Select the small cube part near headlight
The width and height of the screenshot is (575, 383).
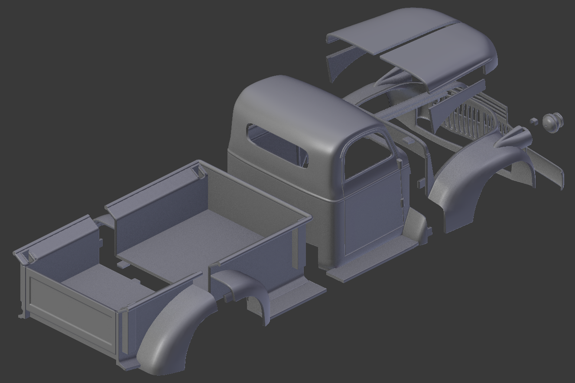click(534, 121)
